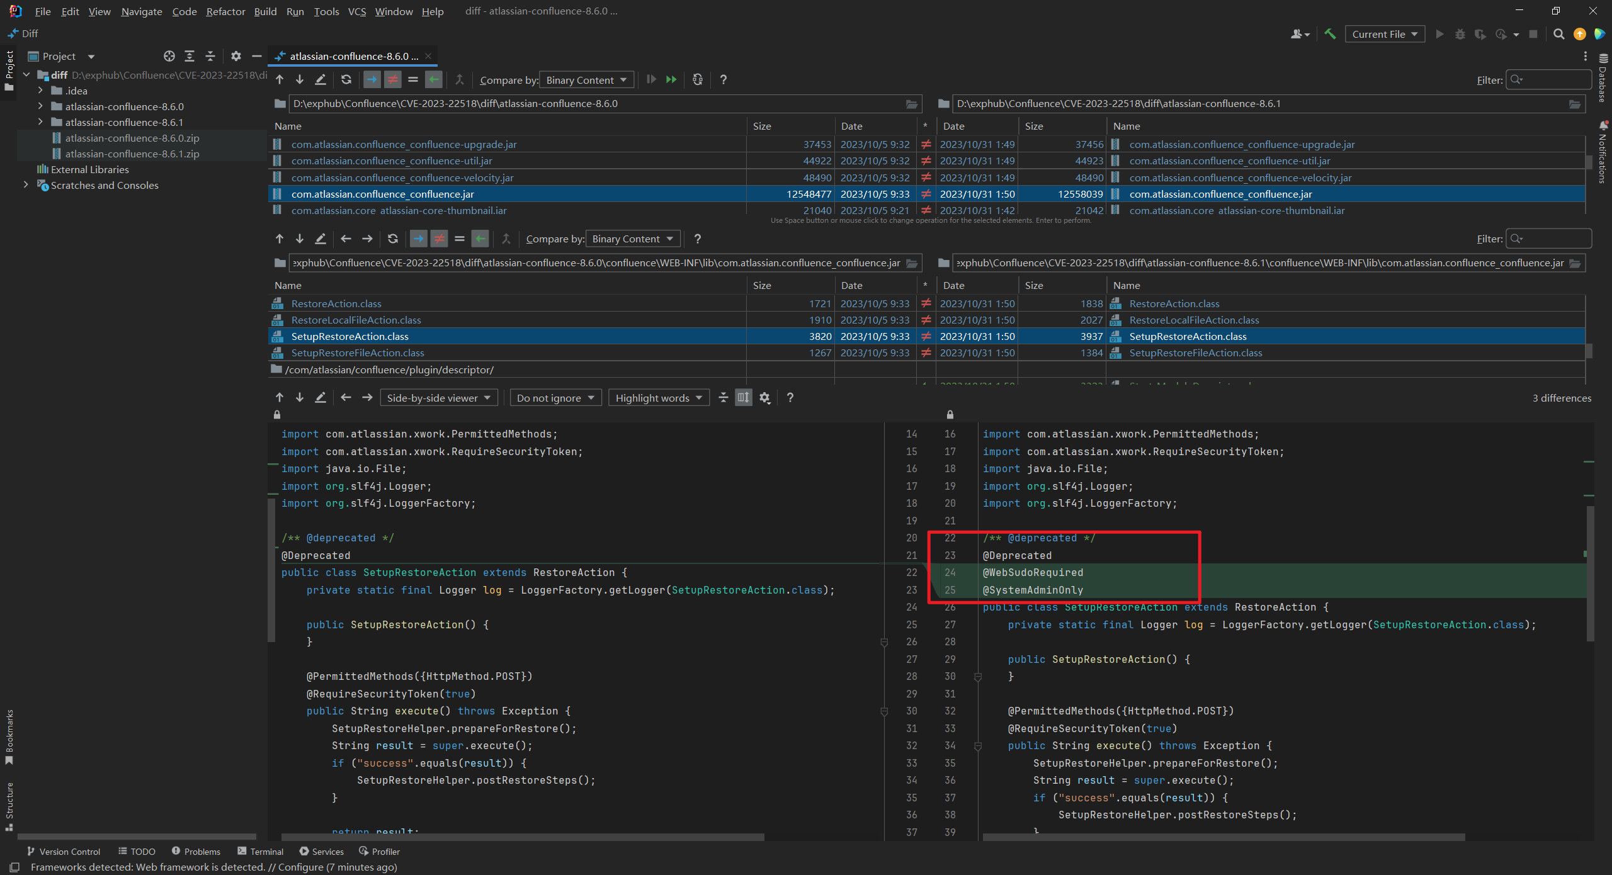This screenshot has height=875, width=1612.
Task: Click the Navigate menu item
Action: (x=141, y=11)
